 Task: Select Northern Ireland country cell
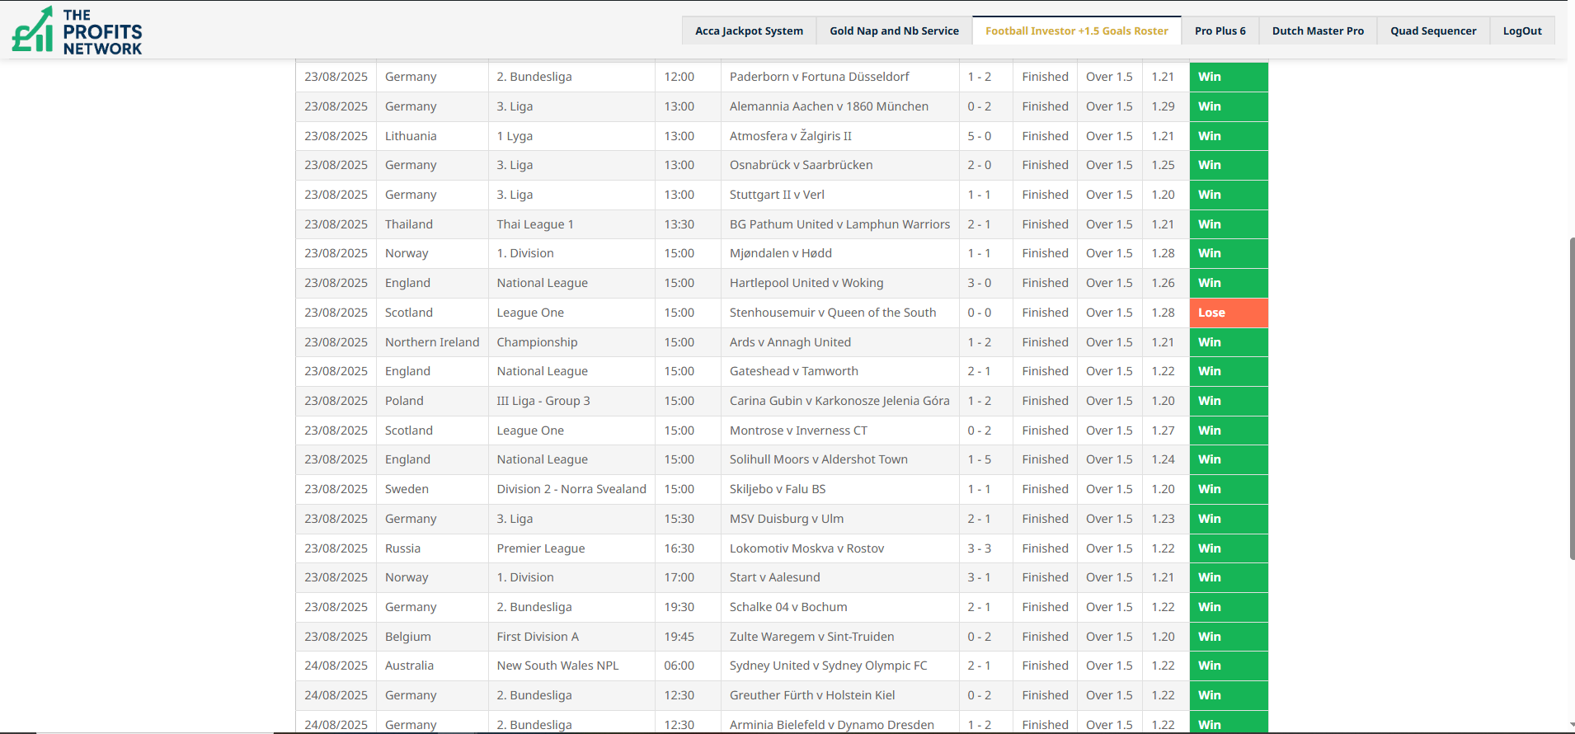point(431,343)
